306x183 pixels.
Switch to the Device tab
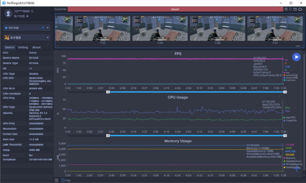coord(10,47)
